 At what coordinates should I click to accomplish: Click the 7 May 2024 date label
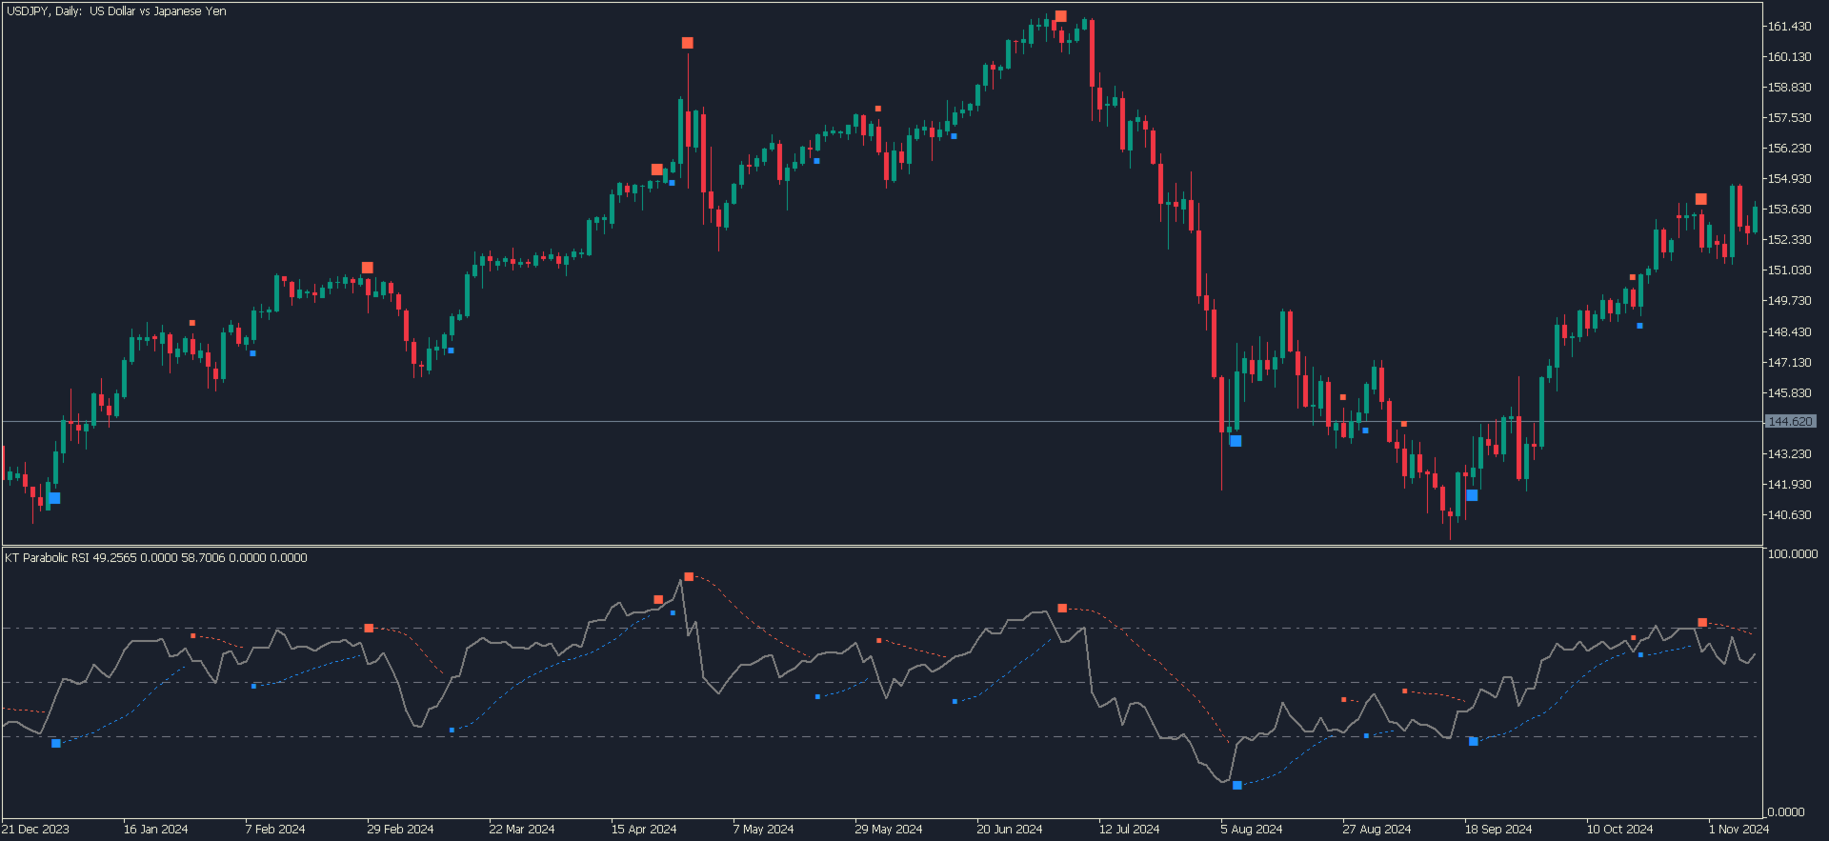[x=764, y=830]
